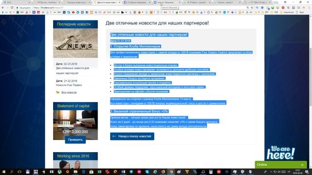Open Windows Start menu

tap(4, 172)
